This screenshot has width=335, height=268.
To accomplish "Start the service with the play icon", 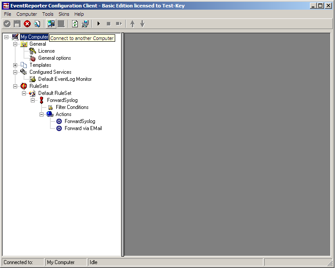I will (x=99, y=24).
